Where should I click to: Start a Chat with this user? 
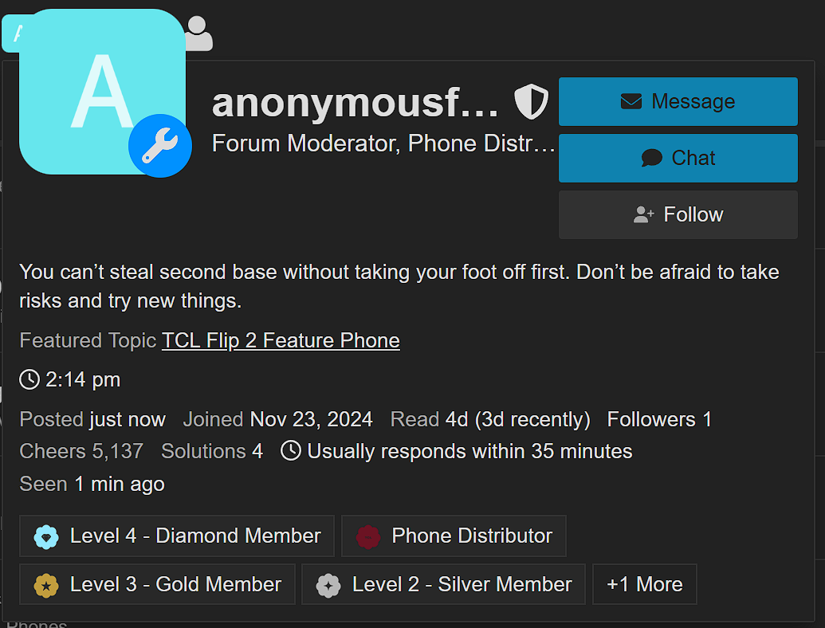[678, 159]
